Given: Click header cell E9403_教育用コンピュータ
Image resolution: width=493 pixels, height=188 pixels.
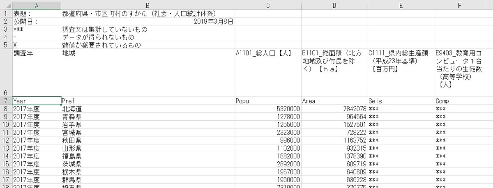Looking at the screenshot, I should (460, 73).
